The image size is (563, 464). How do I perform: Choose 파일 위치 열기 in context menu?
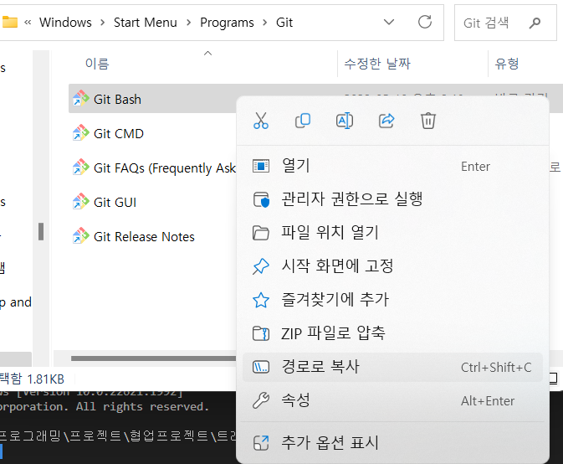coord(392,233)
